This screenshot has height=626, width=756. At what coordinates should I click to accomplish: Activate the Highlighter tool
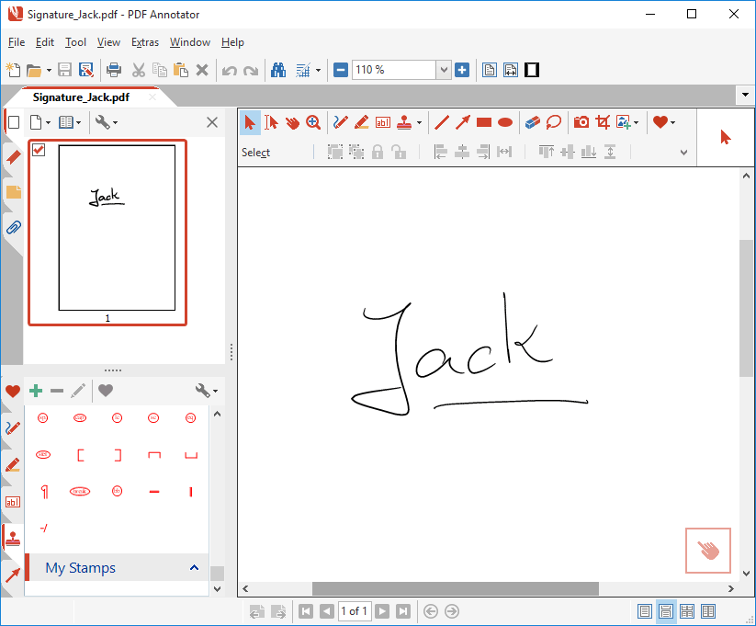point(360,121)
